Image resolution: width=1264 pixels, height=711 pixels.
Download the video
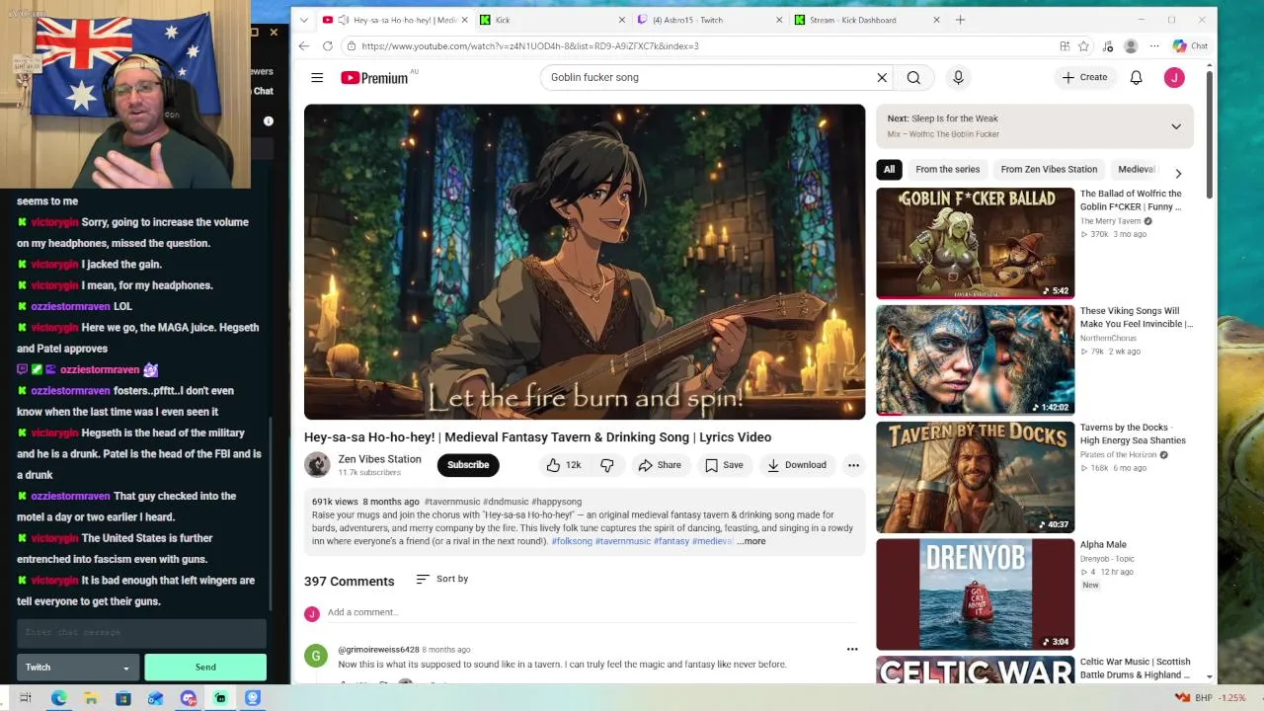[797, 465]
